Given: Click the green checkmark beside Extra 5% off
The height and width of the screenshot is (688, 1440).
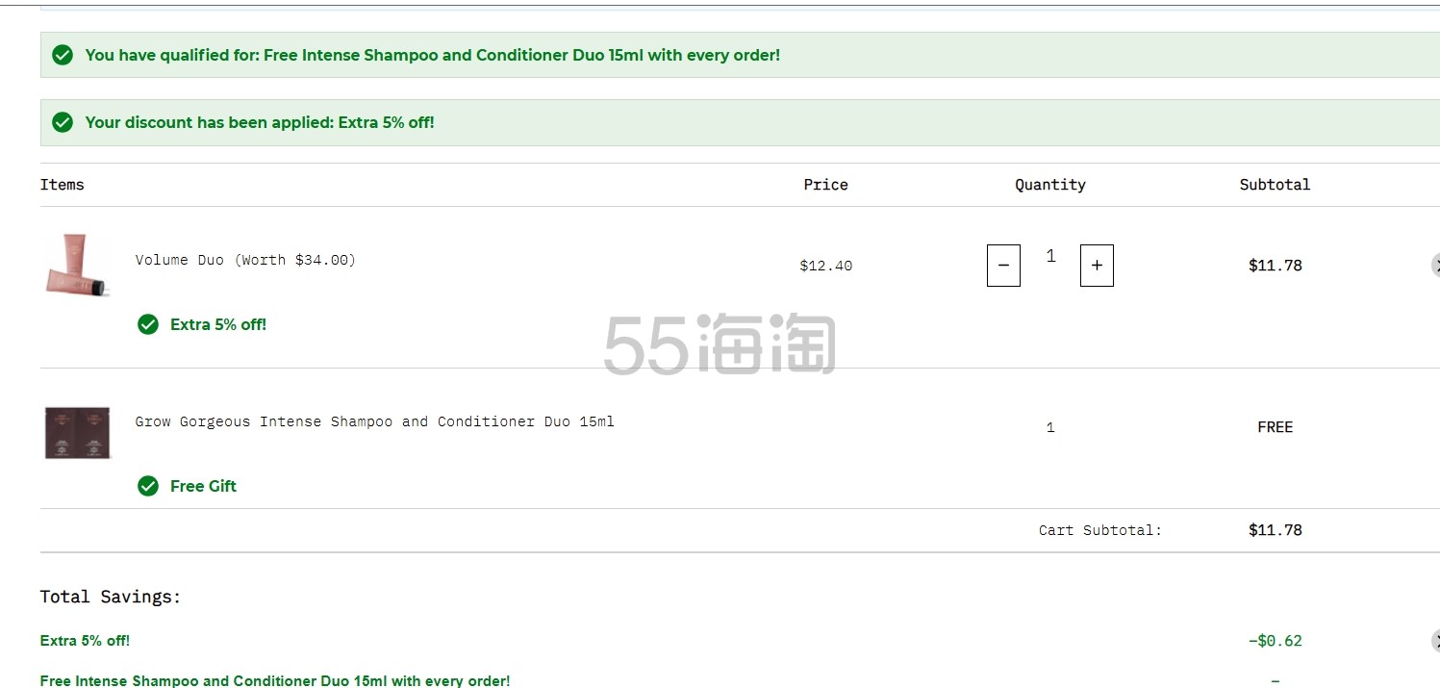Looking at the screenshot, I should [x=148, y=324].
